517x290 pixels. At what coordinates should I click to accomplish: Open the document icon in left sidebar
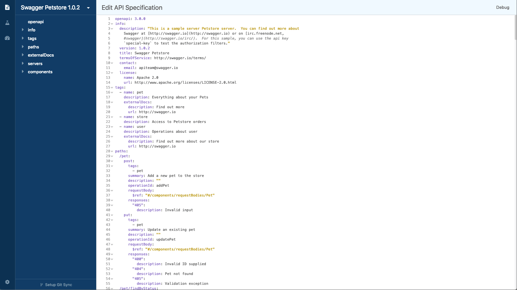click(7, 7)
